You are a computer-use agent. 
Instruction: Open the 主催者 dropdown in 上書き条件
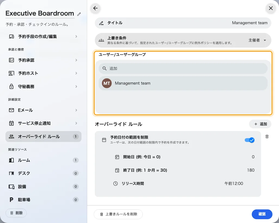point(257,40)
